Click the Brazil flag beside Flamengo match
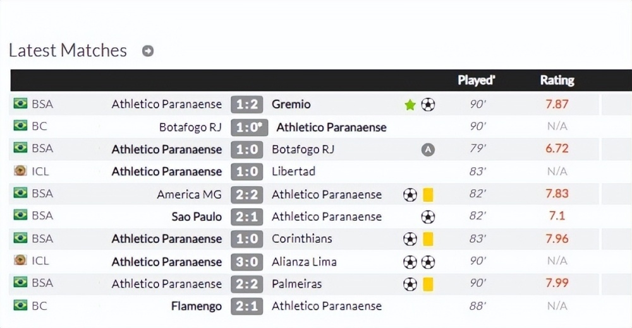 point(20,305)
